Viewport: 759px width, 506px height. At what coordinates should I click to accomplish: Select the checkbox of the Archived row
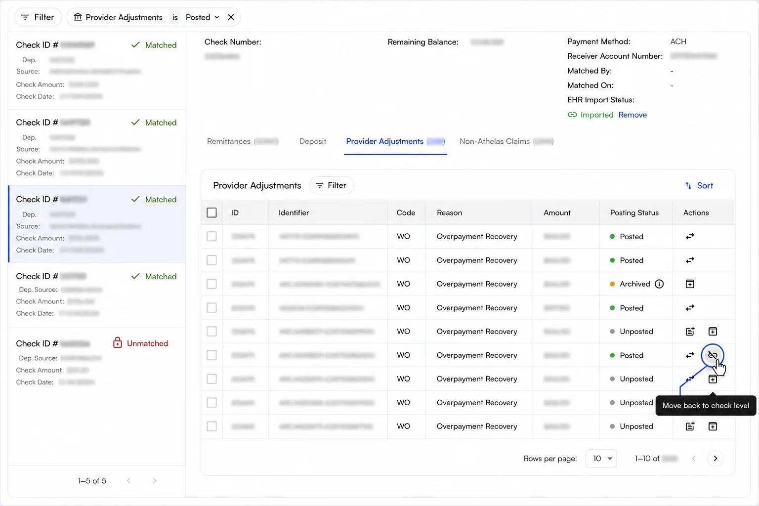point(211,284)
